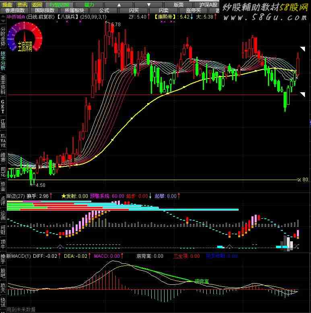
Task: Click the 换手: 2.96 value
Action: [x=38, y=196]
